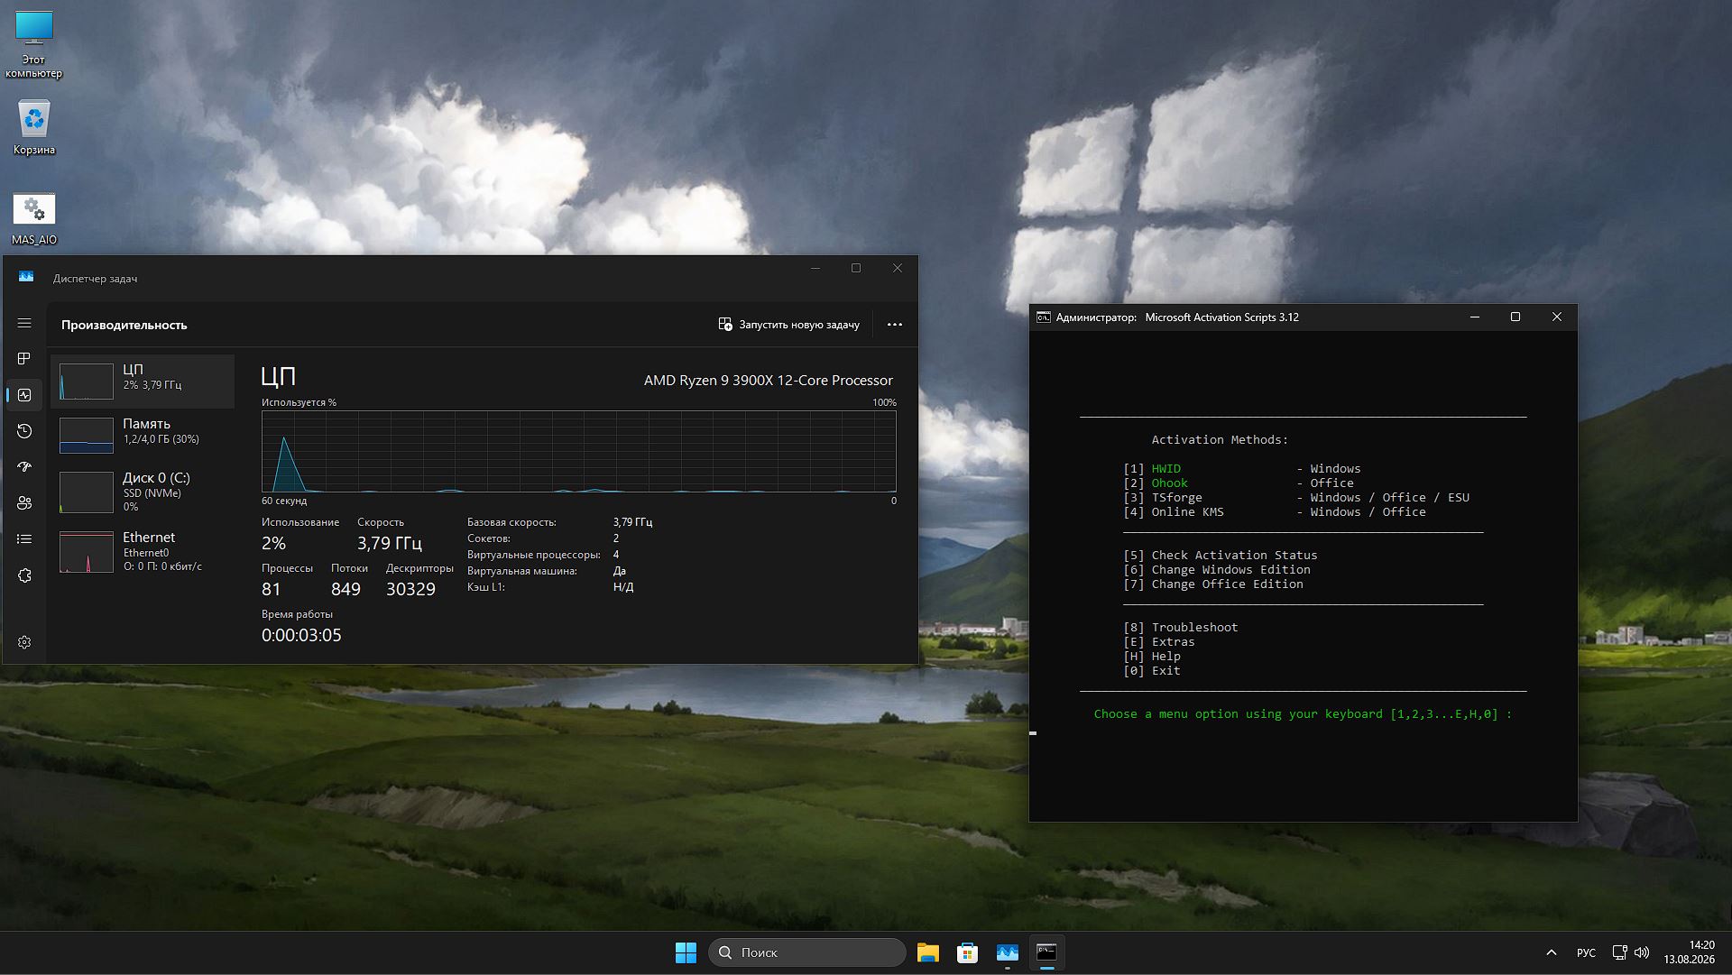This screenshot has width=1732, height=975.
Task: Open Microsoft Store from taskbar
Action: point(967,952)
